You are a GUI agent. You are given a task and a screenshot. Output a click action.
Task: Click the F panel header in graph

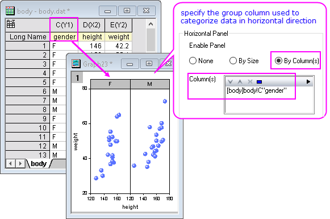point(110,84)
